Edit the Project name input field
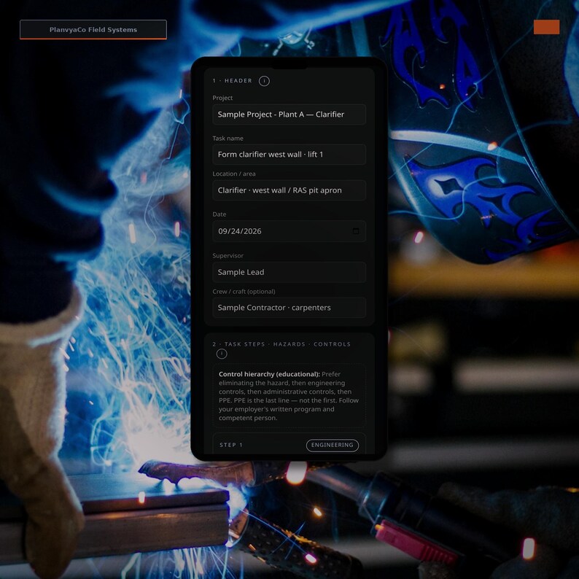 289,114
